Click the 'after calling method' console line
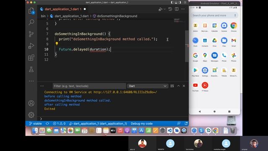 pos(62,104)
